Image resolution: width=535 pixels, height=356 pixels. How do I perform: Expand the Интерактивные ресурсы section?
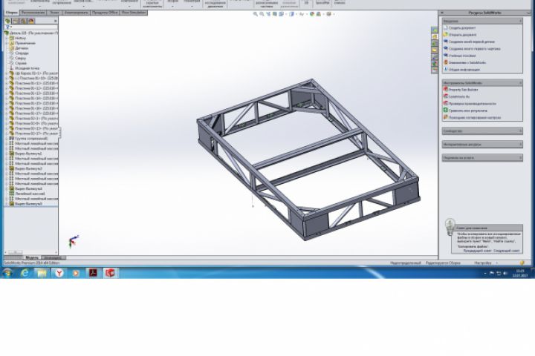pos(520,145)
